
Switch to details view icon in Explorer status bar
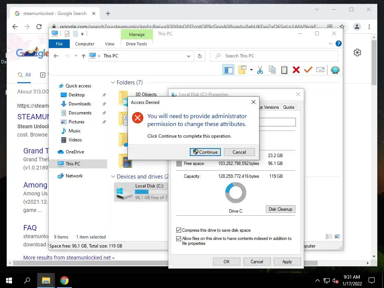pyautogui.click(x=329, y=236)
